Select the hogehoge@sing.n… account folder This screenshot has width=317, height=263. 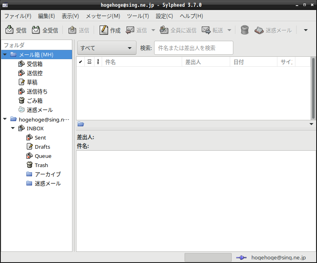coord(44,120)
